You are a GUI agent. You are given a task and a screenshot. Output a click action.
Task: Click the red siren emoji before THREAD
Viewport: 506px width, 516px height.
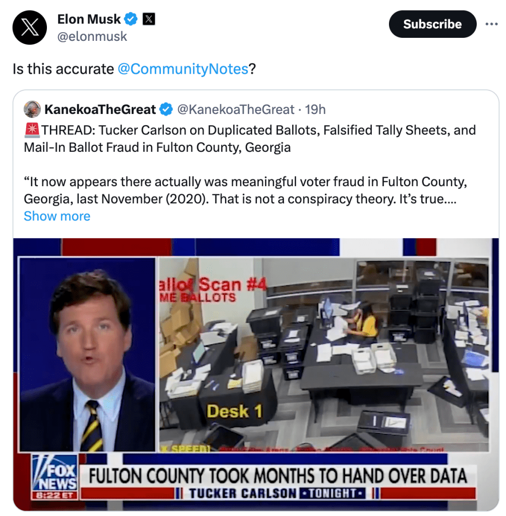pos(32,130)
